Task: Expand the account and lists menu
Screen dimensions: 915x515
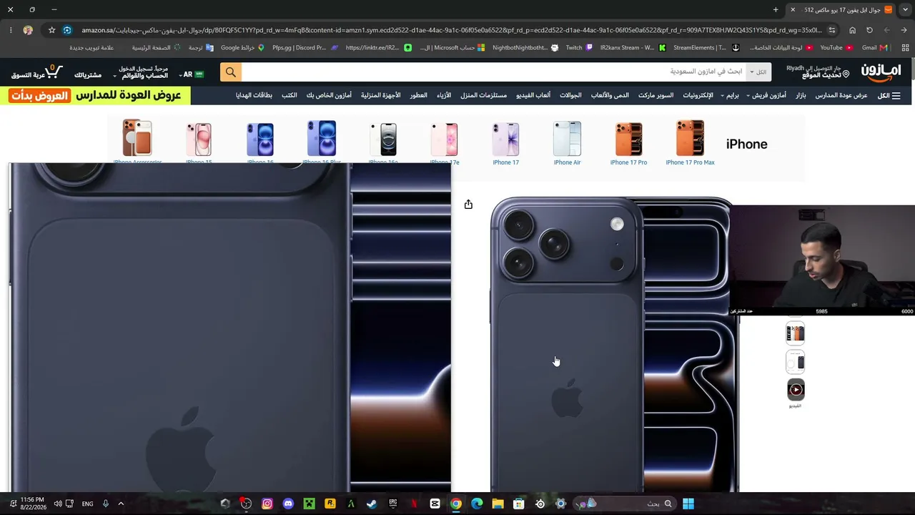Action: [141, 72]
